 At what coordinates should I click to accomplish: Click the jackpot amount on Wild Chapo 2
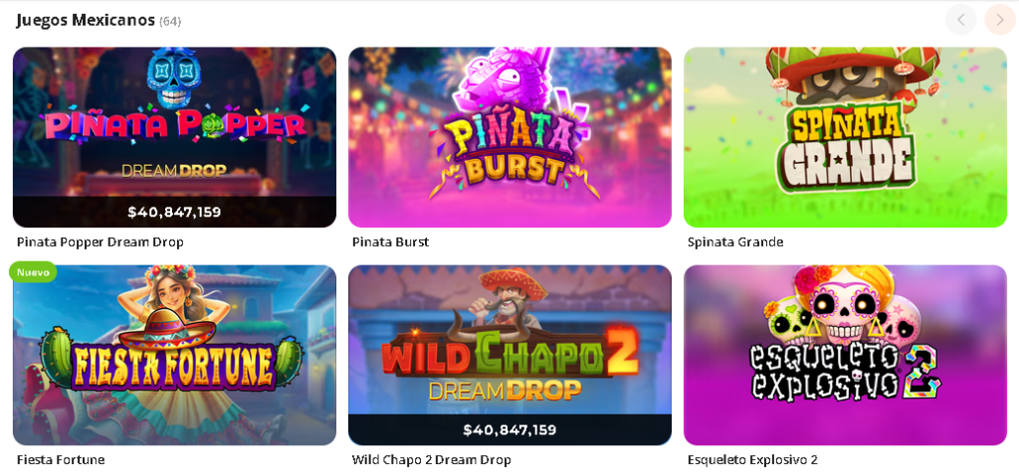pos(509,430)
